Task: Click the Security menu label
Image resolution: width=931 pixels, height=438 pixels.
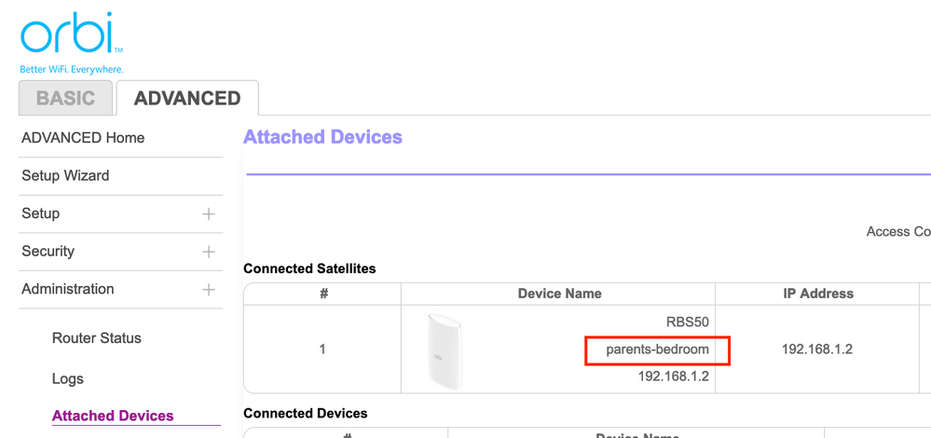Action: 48,252
